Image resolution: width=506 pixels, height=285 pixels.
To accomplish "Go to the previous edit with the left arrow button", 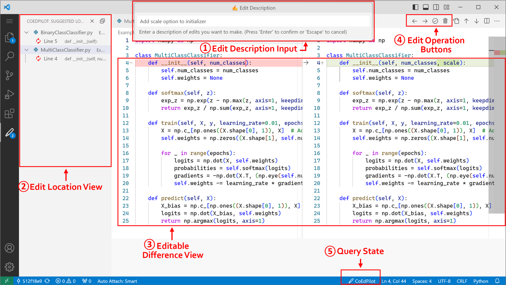I will 415,21.
